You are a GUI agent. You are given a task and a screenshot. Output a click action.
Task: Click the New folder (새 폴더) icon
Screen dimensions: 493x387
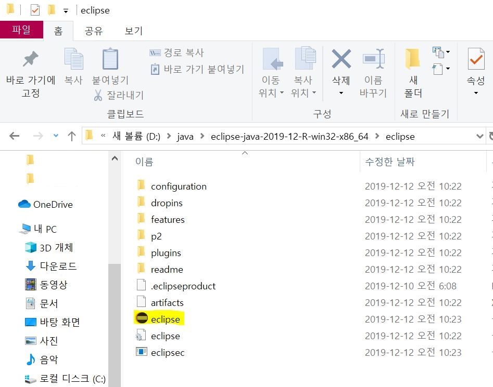click(x=413, y=59)
